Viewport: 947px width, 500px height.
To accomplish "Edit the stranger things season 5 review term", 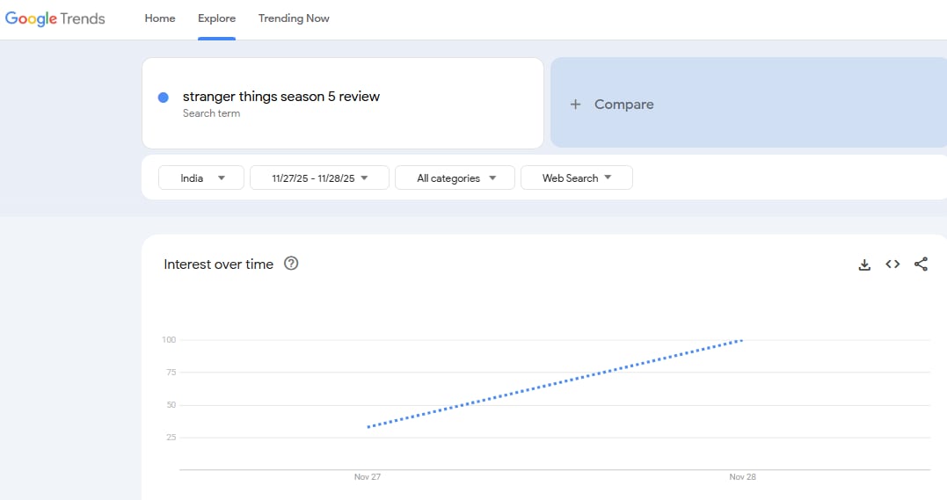I will [x=281, y=97].
